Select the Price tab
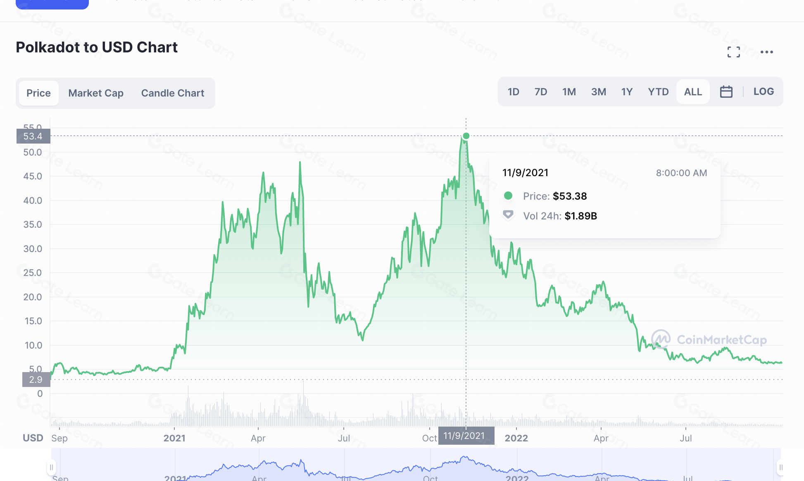 [38, 93]
